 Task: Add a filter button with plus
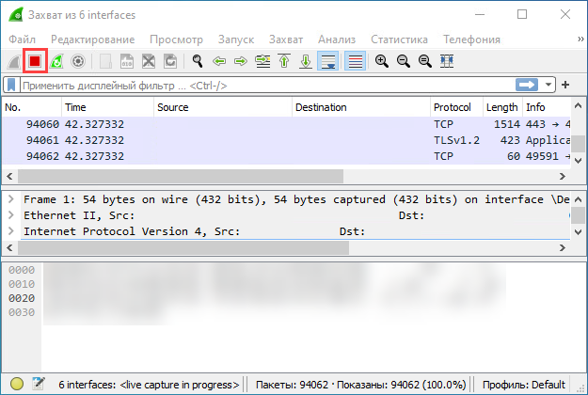[565, 86]
